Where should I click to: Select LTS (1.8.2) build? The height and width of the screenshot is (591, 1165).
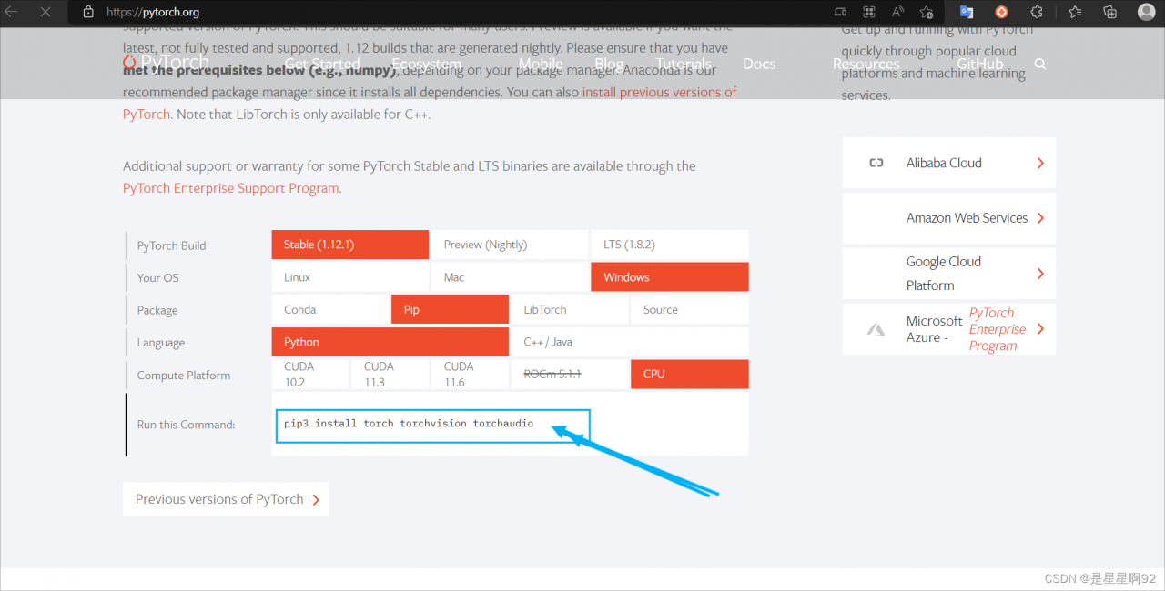click(x=670, y=245)
